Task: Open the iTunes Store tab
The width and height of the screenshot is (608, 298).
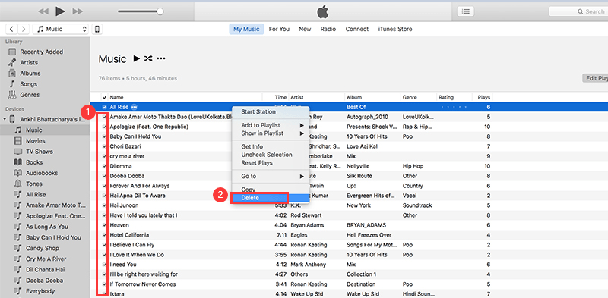Action: click(x=395, y=29)
